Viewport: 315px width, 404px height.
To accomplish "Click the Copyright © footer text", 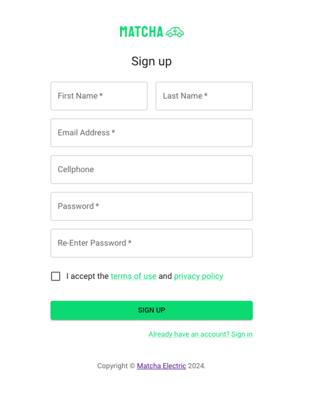I will pyautogui.click(x=116, y=366).
